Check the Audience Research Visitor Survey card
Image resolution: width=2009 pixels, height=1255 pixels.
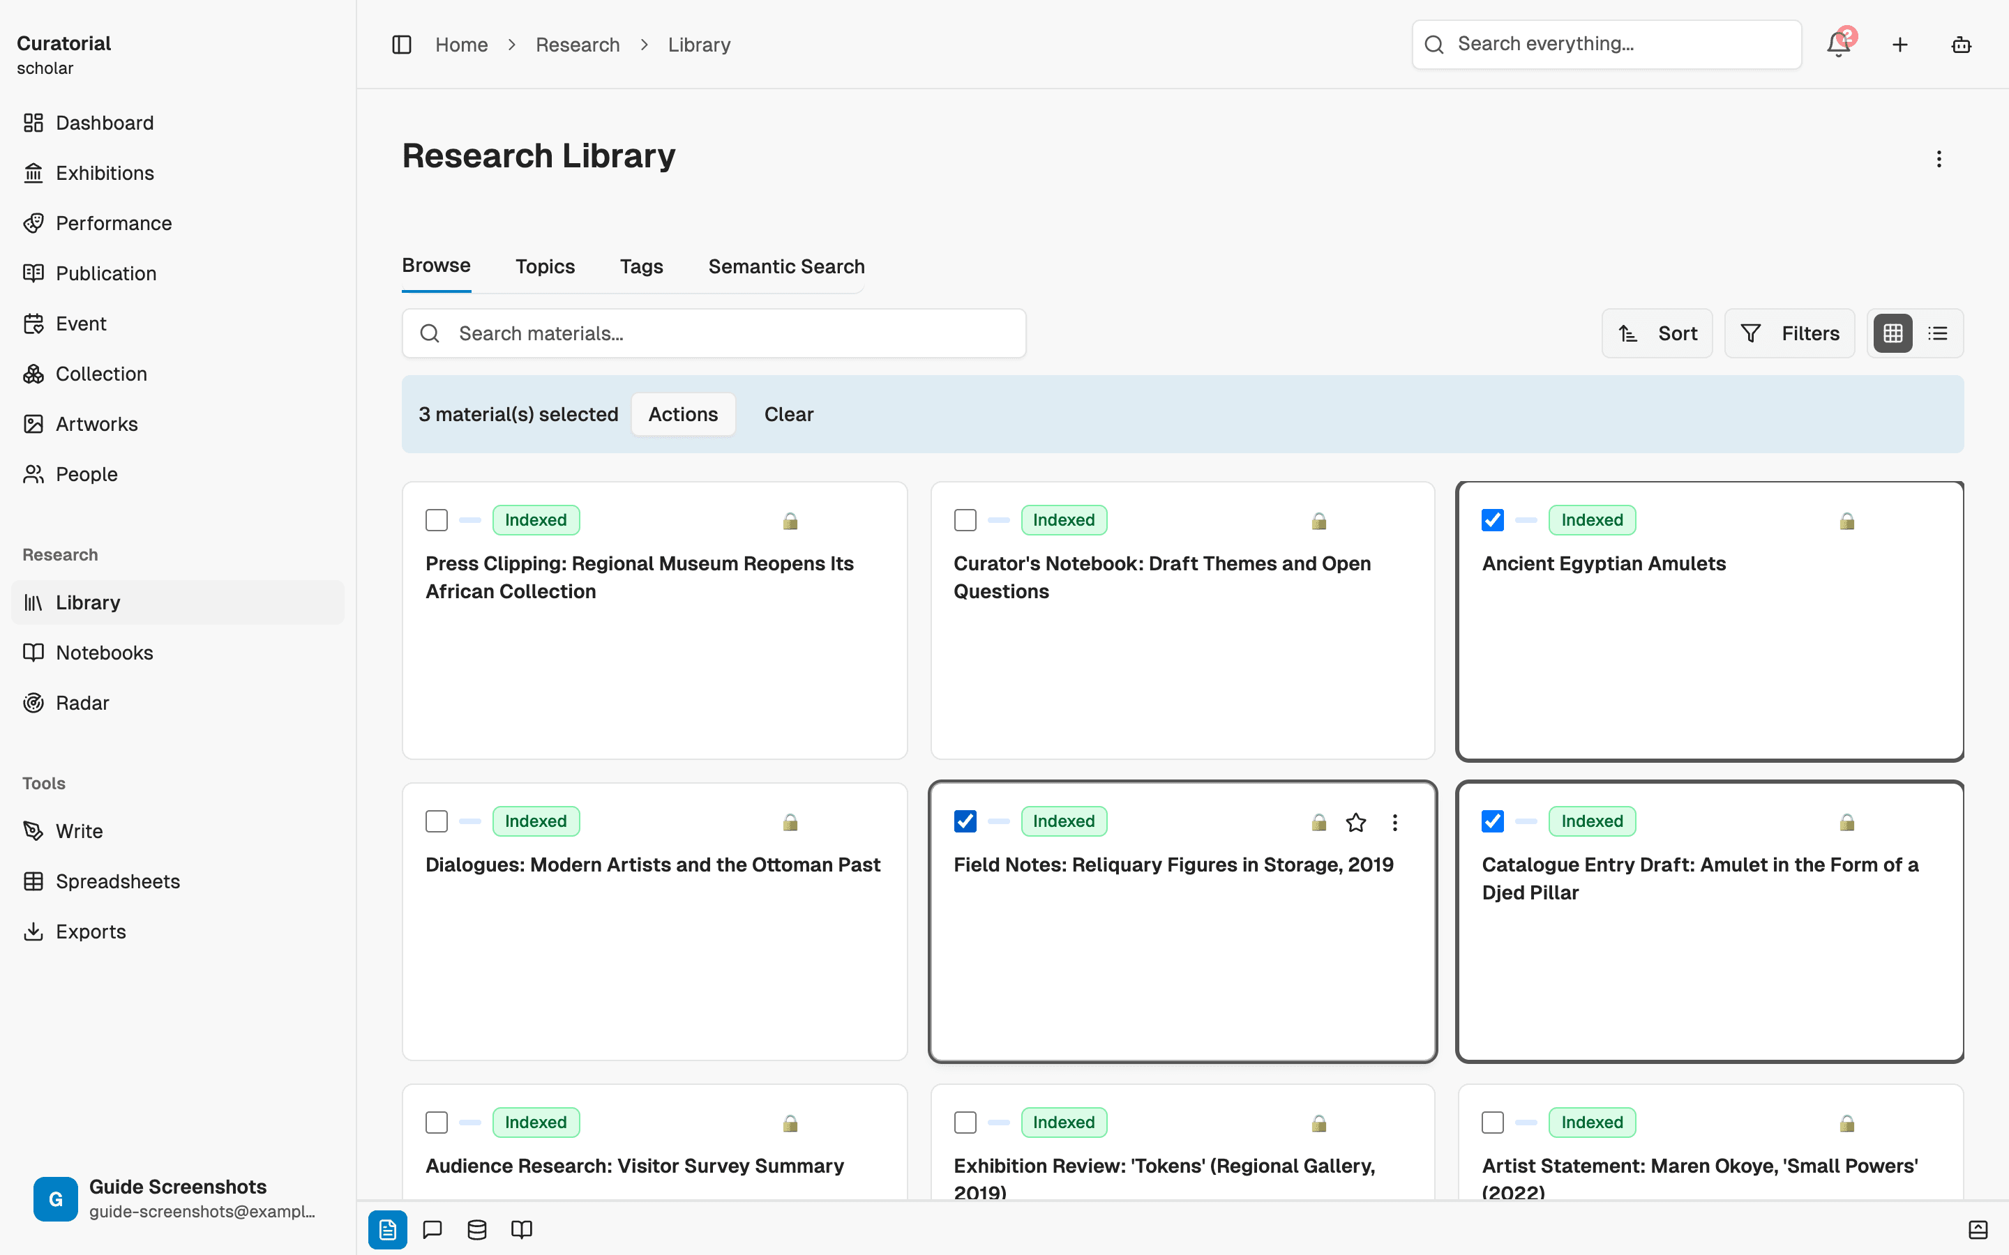(437, 1123)
